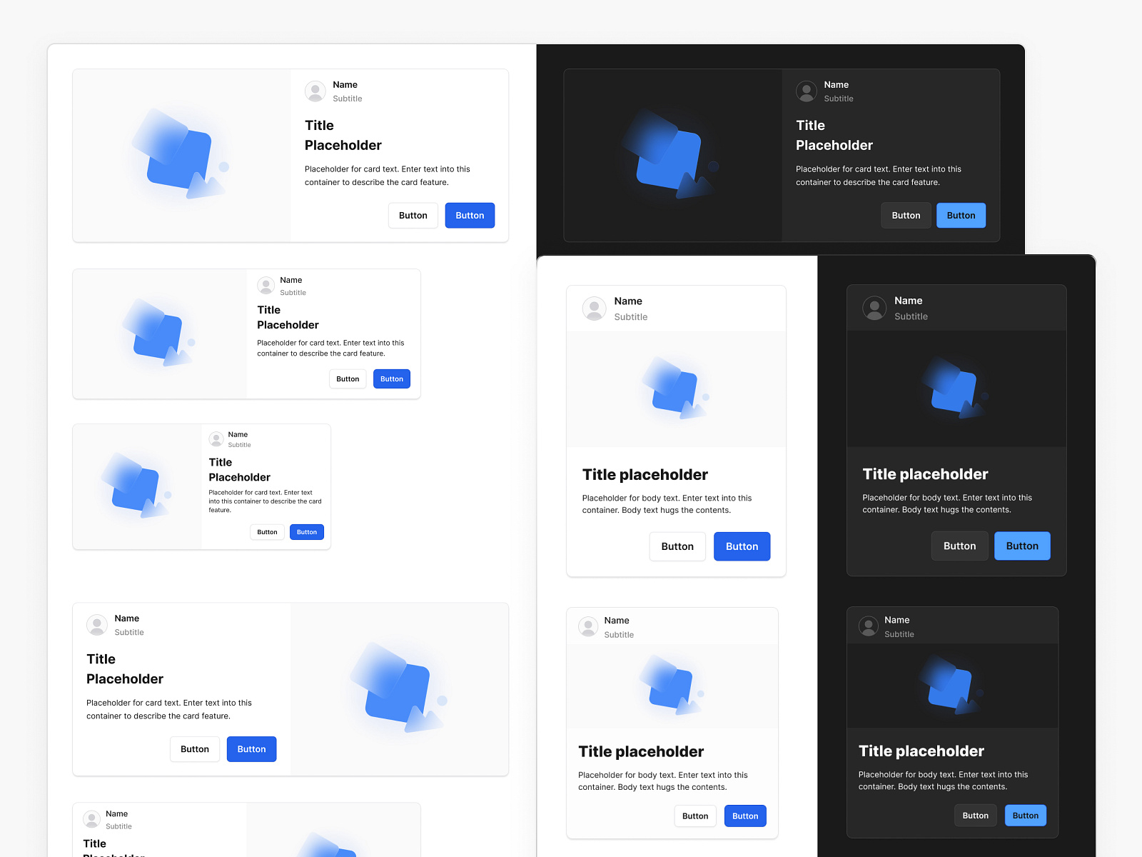The width and height of the screenshot is (1142, 857).
Task: Click the Title Placeholder heading on the top-left card
Action: [x=343, y=136]
